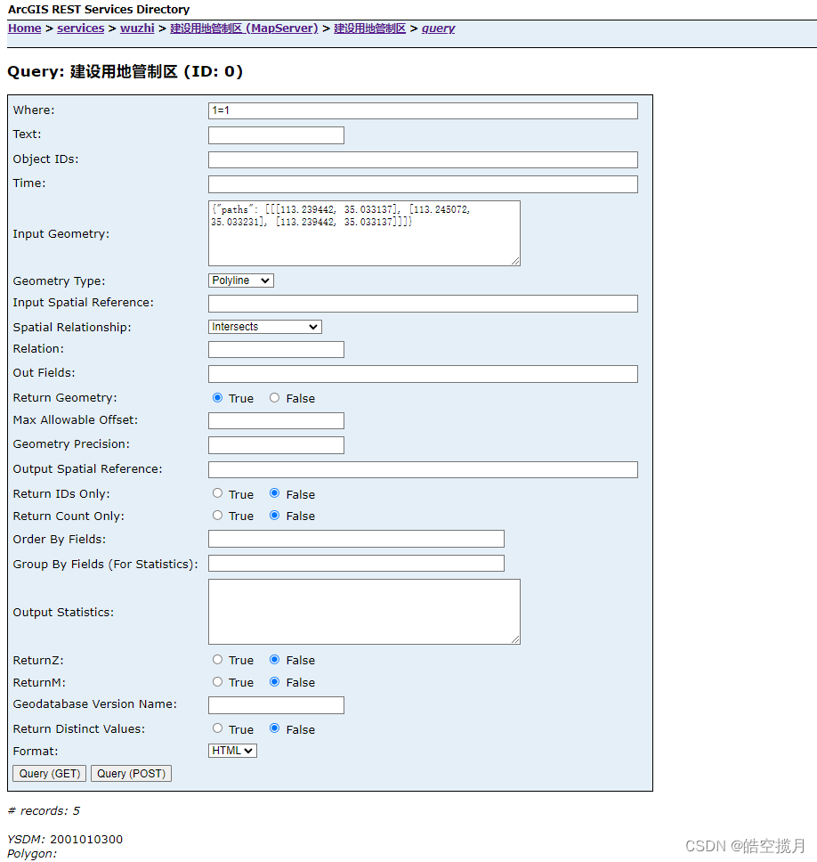
Task: Click the page heading 'Query: 建设用地管制区 (ID: 0)'
Action: 125,71
